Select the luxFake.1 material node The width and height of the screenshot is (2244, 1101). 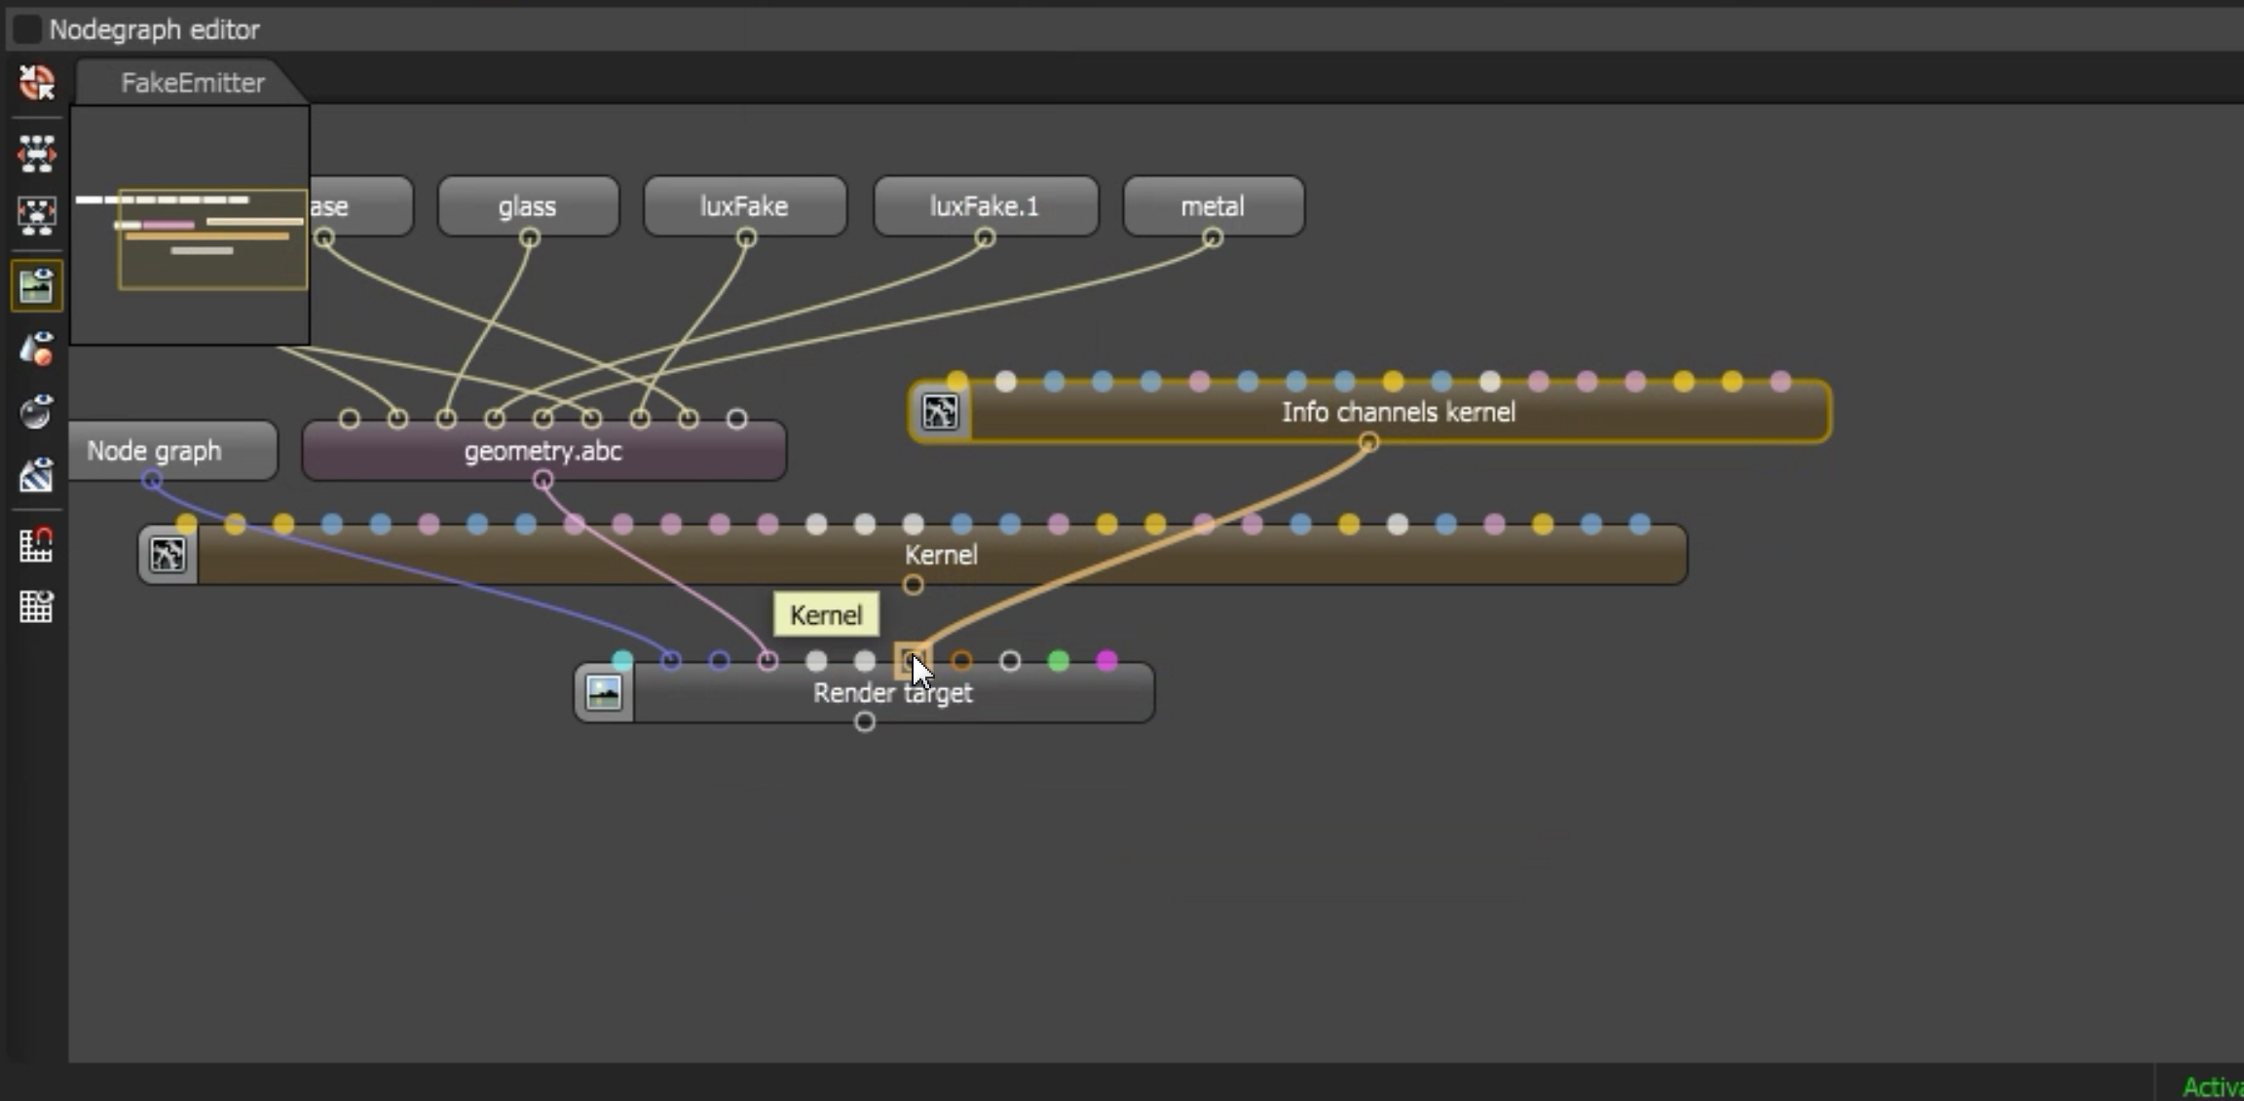click(986, 206)
